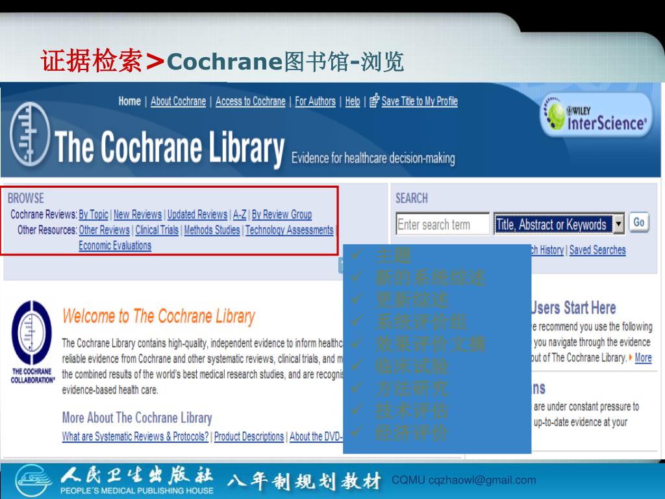
Task: Open Methods Studies resource
Action: point(212,230)
